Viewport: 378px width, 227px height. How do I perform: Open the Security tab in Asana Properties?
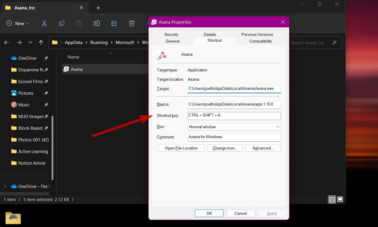(171, 34)
